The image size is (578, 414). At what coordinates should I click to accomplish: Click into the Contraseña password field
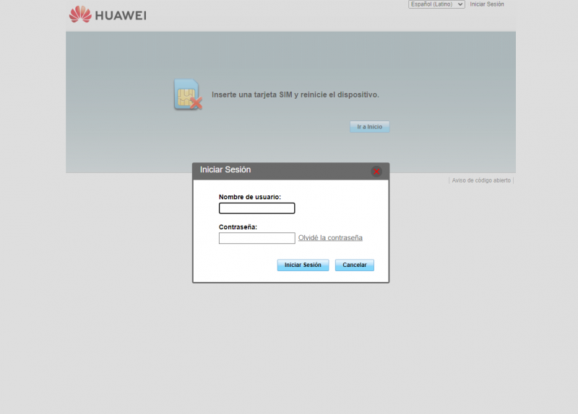[x=256, y=238]
